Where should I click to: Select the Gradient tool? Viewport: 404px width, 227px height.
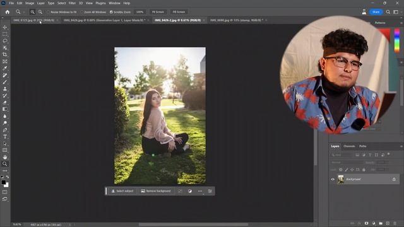tap(4, 109)
